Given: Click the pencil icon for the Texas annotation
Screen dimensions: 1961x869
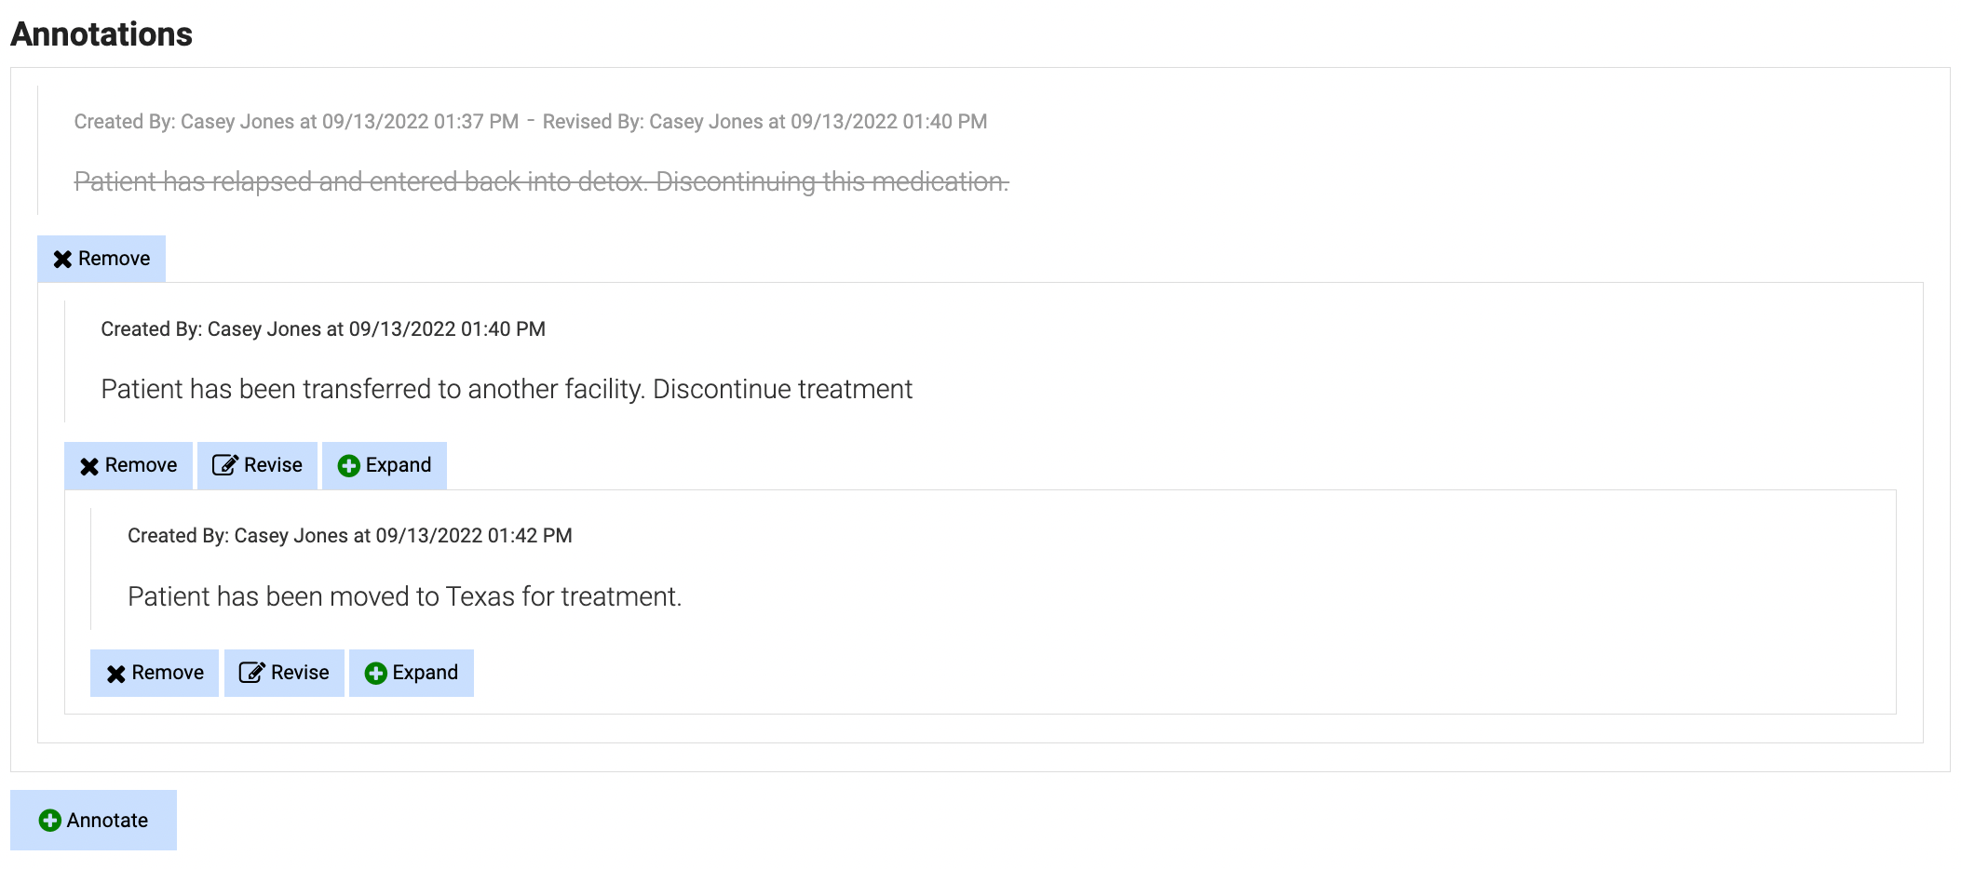Looking at the screenshot, I should coord(251,673).
